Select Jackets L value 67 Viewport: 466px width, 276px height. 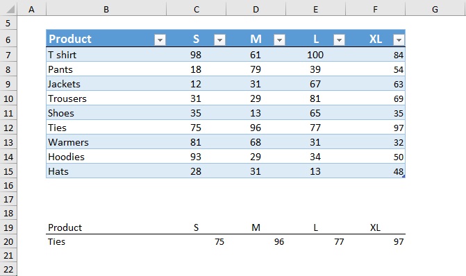tap(315, 84)
